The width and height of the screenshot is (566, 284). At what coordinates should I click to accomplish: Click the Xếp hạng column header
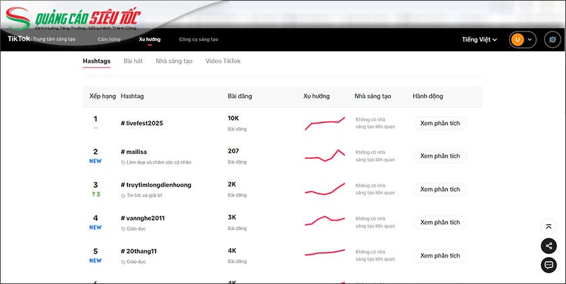(x=102, y=96)
